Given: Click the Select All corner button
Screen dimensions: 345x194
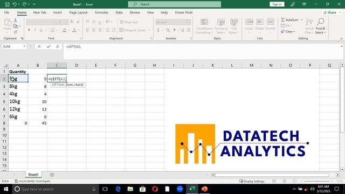Looking at the screenshot, I should click(x=5, y=65).
